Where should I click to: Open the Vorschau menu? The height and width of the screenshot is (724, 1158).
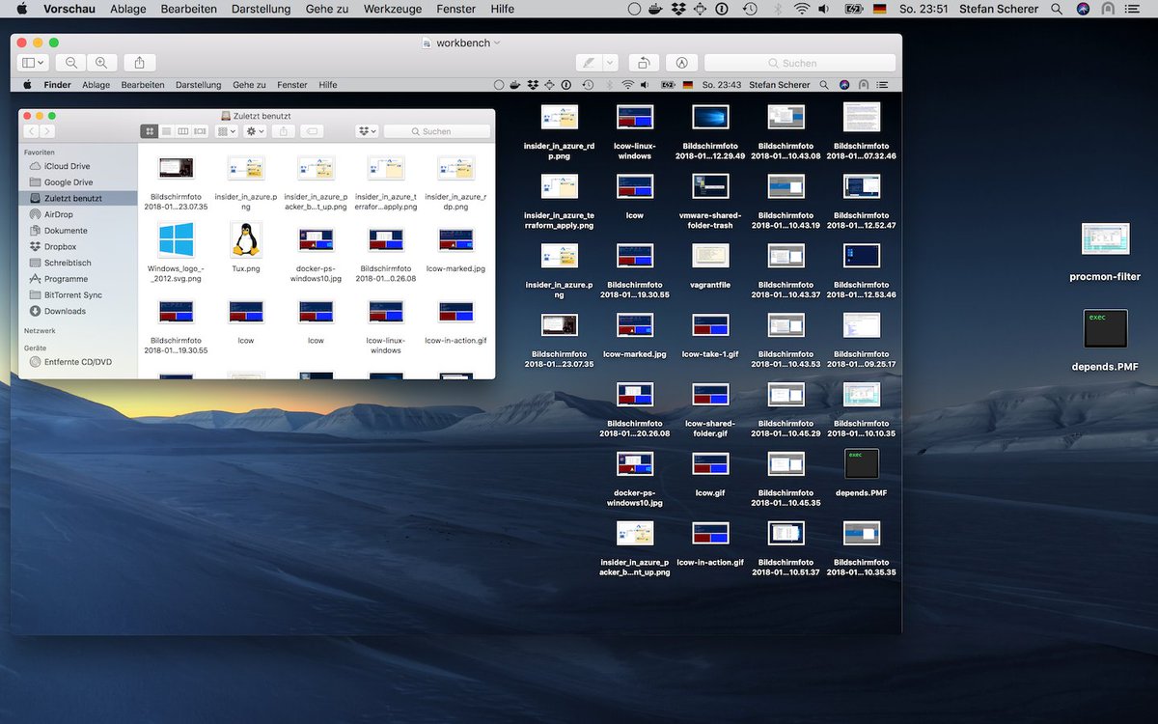pos(69,9)
